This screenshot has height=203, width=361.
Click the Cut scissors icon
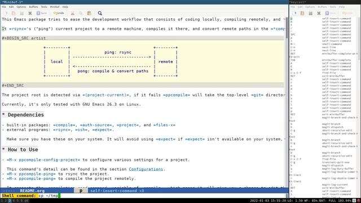pos(73,13)
